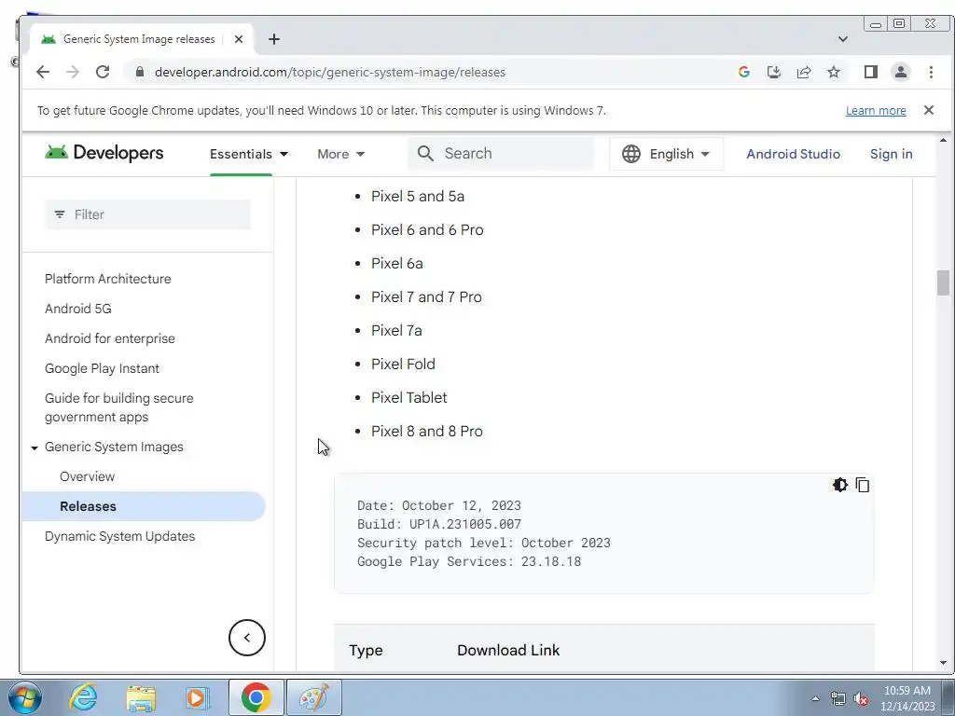This screenshot has height=716, width=955.
Task: Open Platform Architecture in sidebar
Action: pos(108,279)
